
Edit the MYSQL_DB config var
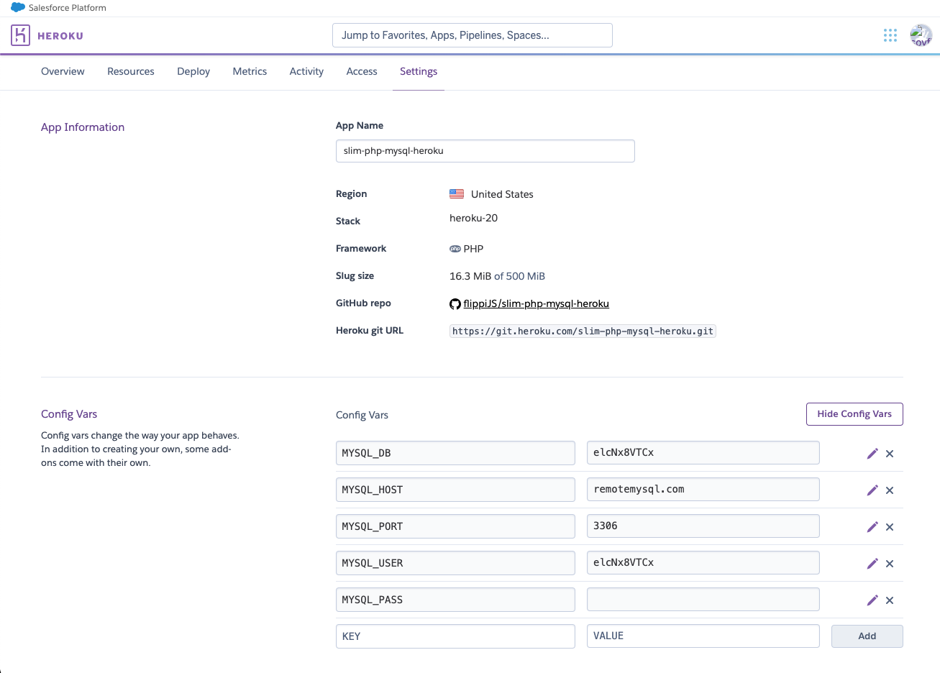(872, 454)
